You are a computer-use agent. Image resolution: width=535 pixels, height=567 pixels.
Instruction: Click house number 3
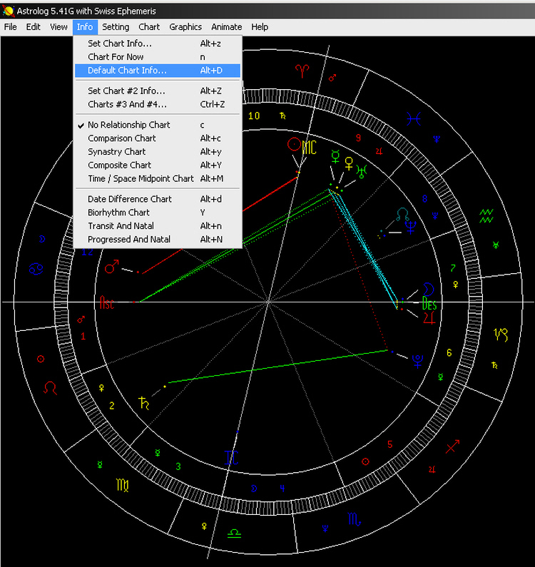click(178, 467)
